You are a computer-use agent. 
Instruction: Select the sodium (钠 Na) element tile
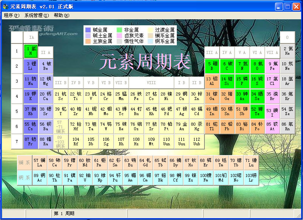coord(30,82)
